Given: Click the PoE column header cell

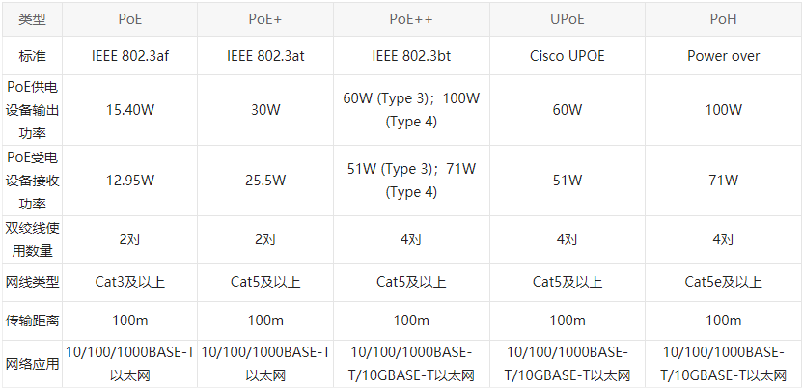Looking at the screenshot, I should [130, 19].
